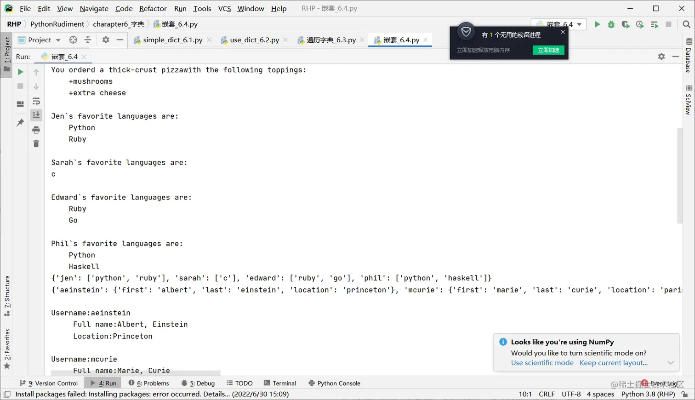Open the Navigate menu
Image resolution: width=695 pixels, height=400 pixels.
click(x=94, y=8)
